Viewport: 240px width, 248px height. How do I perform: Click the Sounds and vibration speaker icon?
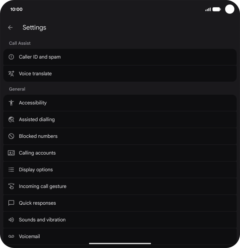(x=11, y=220)
